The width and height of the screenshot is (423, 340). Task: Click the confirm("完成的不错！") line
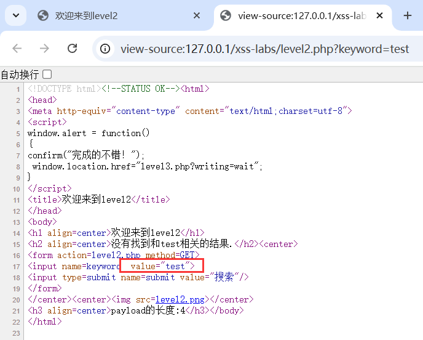tap(86, 155)
